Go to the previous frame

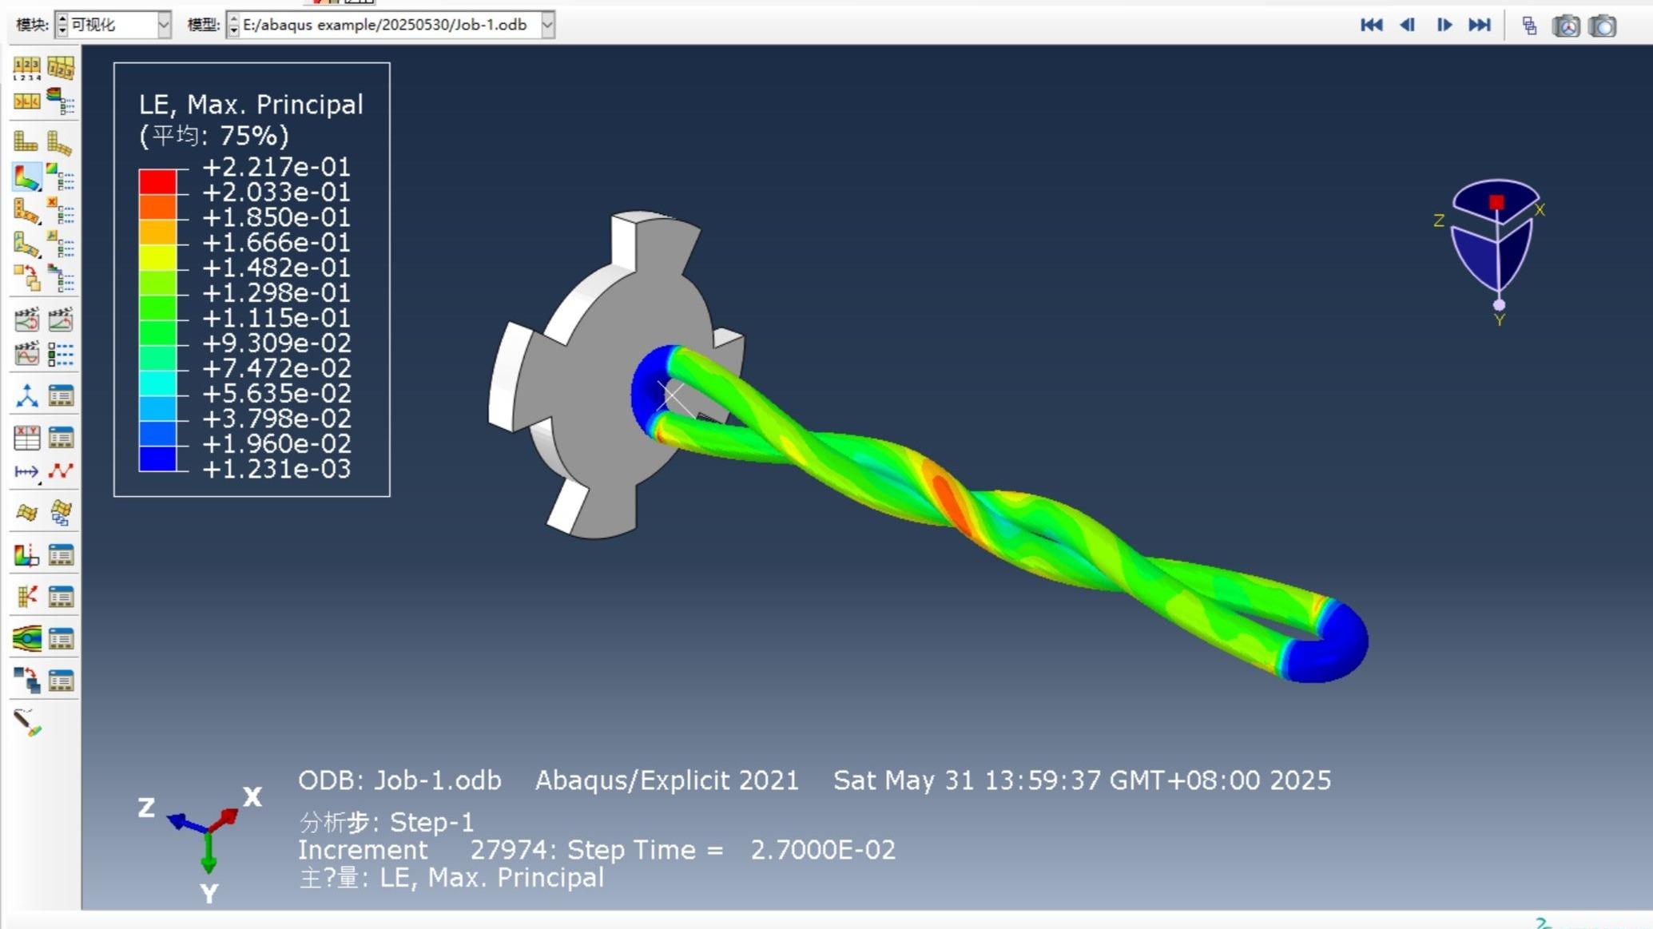pos(1407,25)
